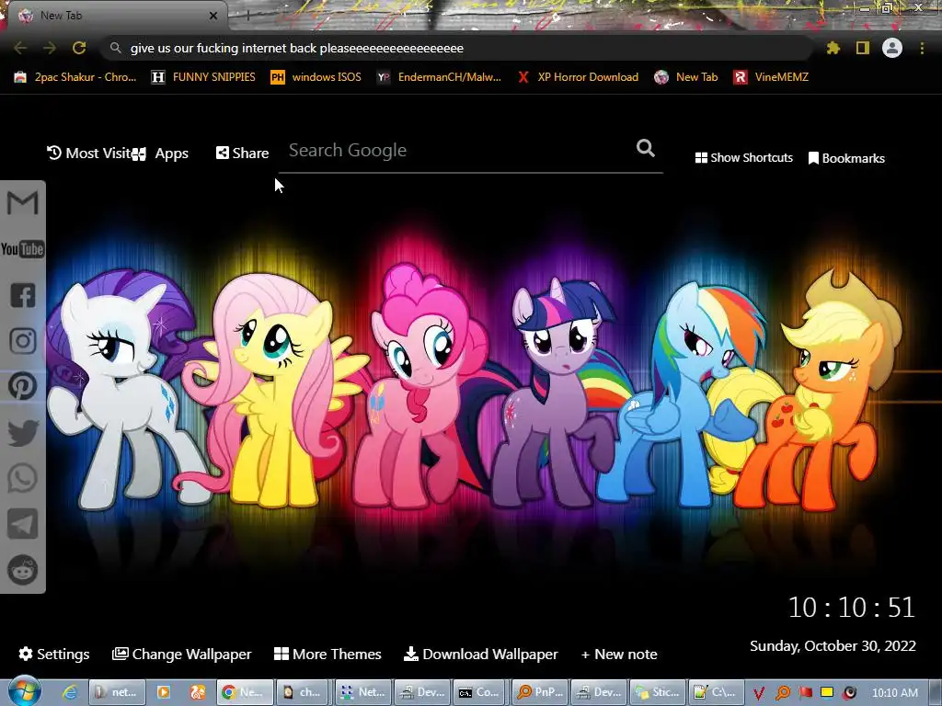Switch to Chrome Ne... taskbar button
The image size is (942, 706).
pos(245,692)
